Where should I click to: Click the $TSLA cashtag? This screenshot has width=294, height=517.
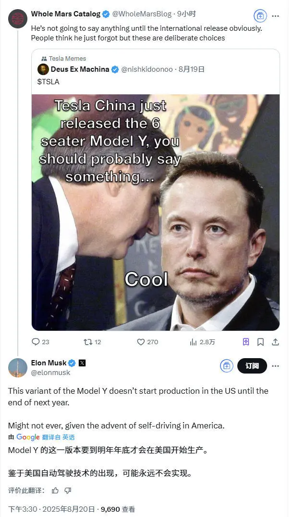pyautogui.click(x=48, y=81)
